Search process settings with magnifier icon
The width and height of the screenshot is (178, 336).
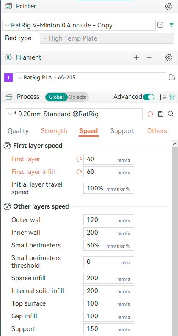[x=171, y=114]
